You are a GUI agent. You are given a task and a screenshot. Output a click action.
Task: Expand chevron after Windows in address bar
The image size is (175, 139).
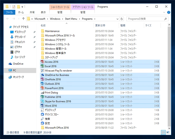[x=63, y=19]
